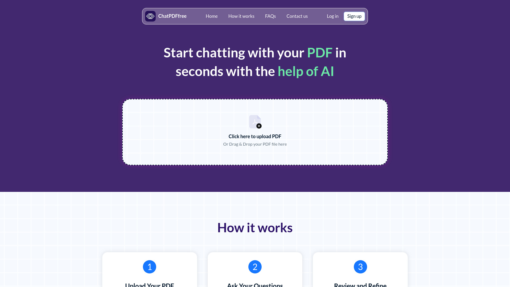510x287 pixels.
Task: Click the step 2 circle icon
Action: (255, 267)
